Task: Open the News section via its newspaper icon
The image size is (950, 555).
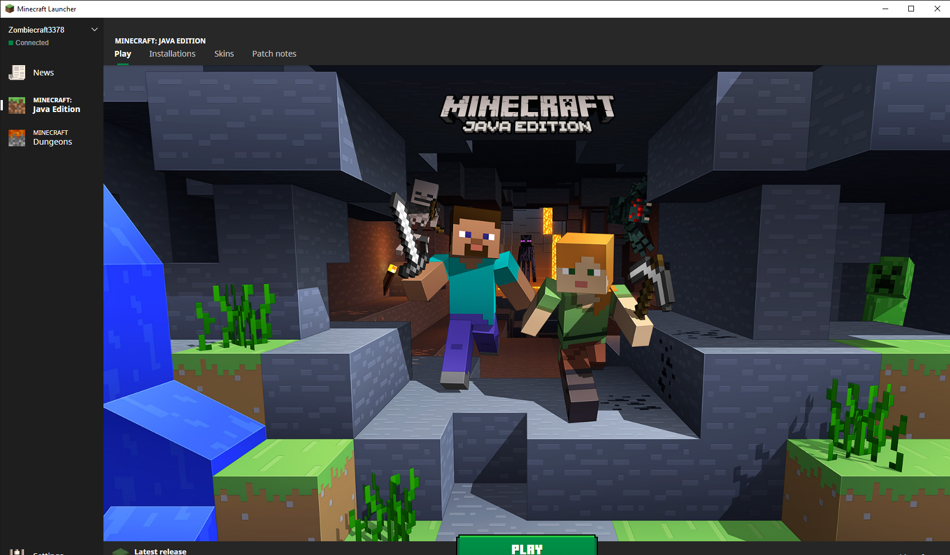Action: tap(17, 73)
